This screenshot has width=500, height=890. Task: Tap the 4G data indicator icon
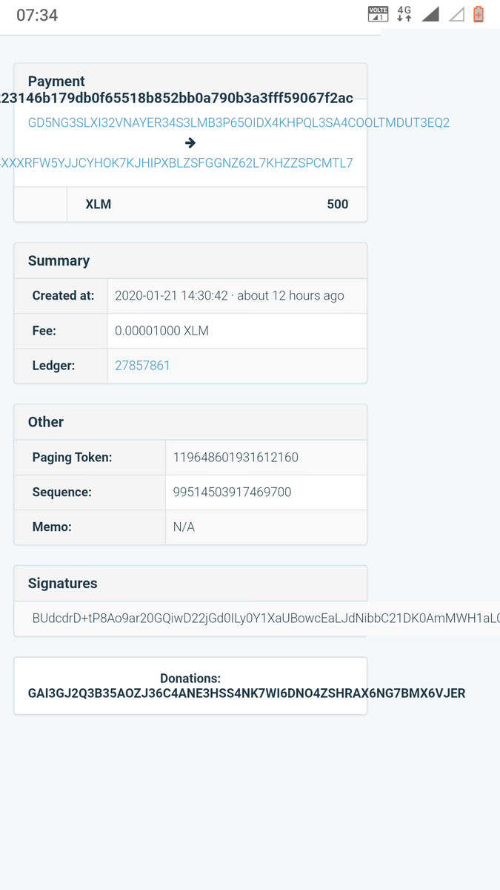pyautogui.click(x=404, y=14)
